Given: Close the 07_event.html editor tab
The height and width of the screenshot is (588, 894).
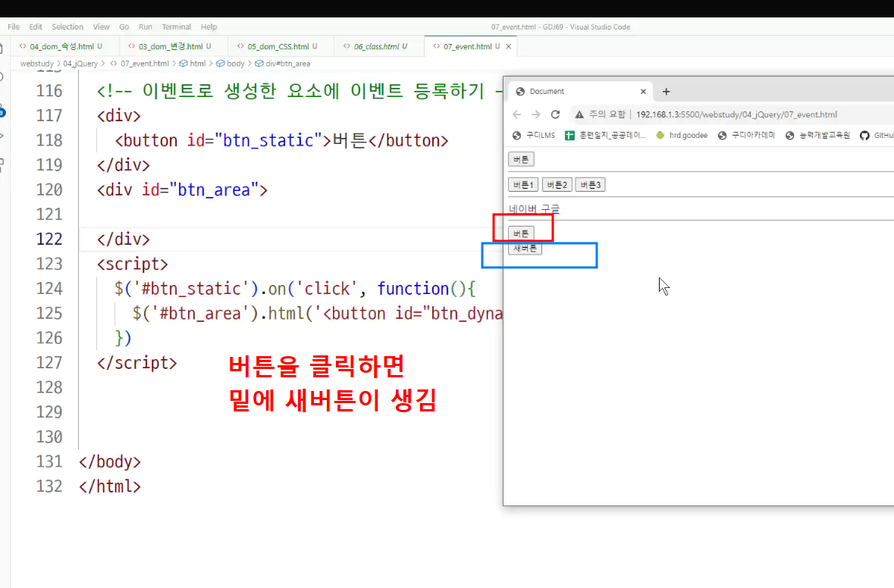Looking at the screenshot, I should 509,46.
